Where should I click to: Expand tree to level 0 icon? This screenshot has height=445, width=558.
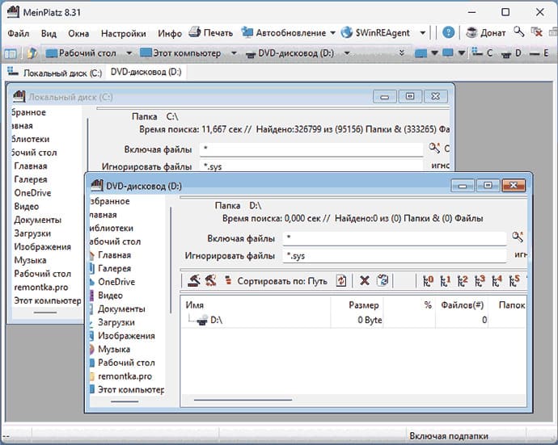[x=428, y=281]
